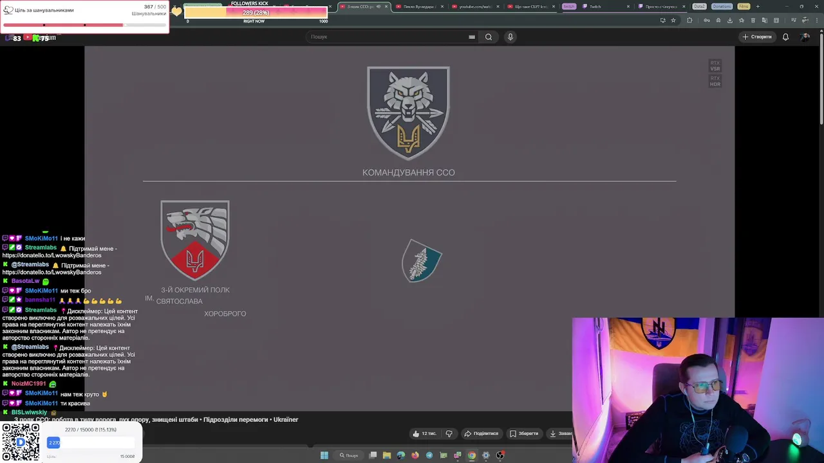This screenshot has height=463, width=824.
Task: Launch Microsoft Edge from the taskbar
Action: 401,455
